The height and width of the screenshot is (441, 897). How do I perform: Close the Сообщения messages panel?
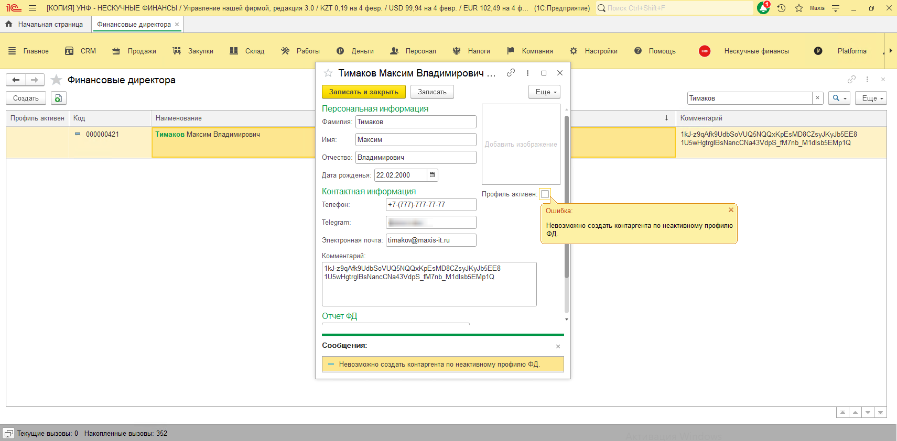[x=558, y=346]
